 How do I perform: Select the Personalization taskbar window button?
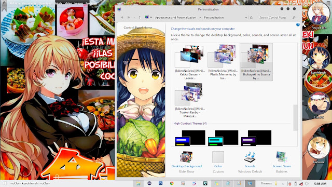pos(250,183)
